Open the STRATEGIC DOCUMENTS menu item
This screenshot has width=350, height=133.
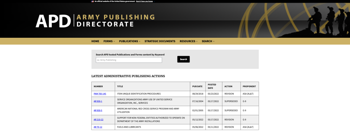point(160,41)
